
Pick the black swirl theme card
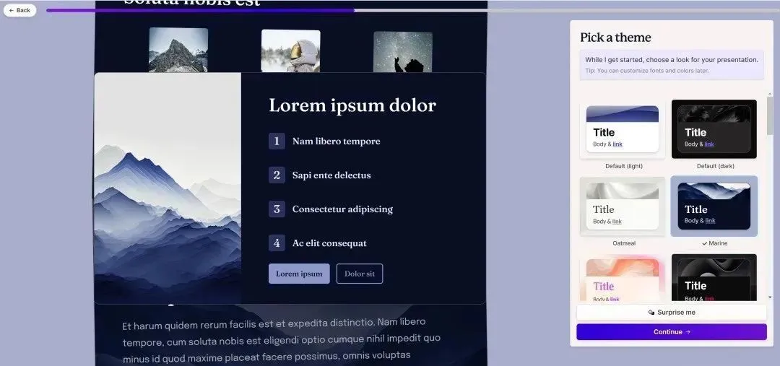[x=714, y=279]
